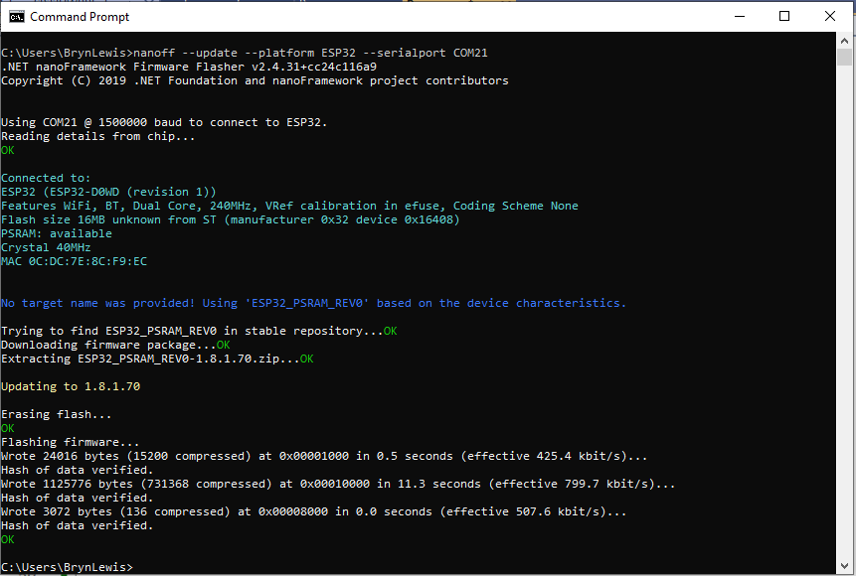Close the Command Prompt window

coord(830,17)
